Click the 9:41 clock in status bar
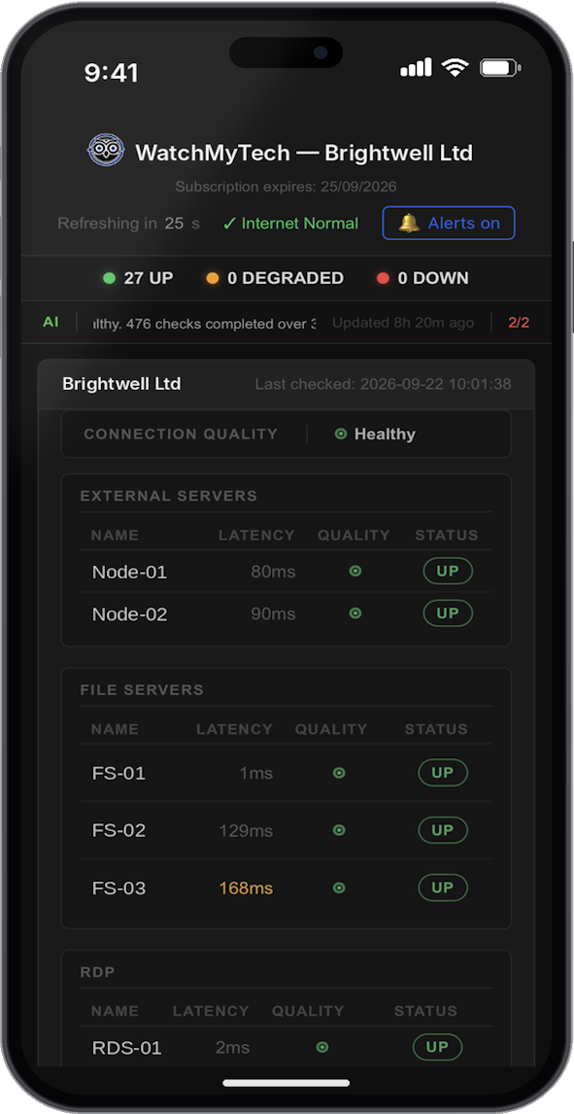This screenshot has height=1114, width=574. (112, 72)
